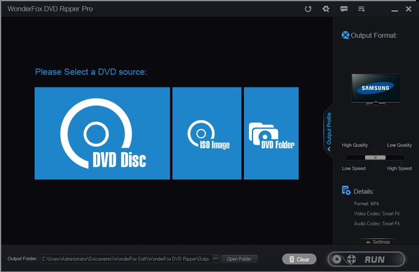Click the 'Low Quality' slider label
This screenshot has width=419, height=272.
pos(399,145)
